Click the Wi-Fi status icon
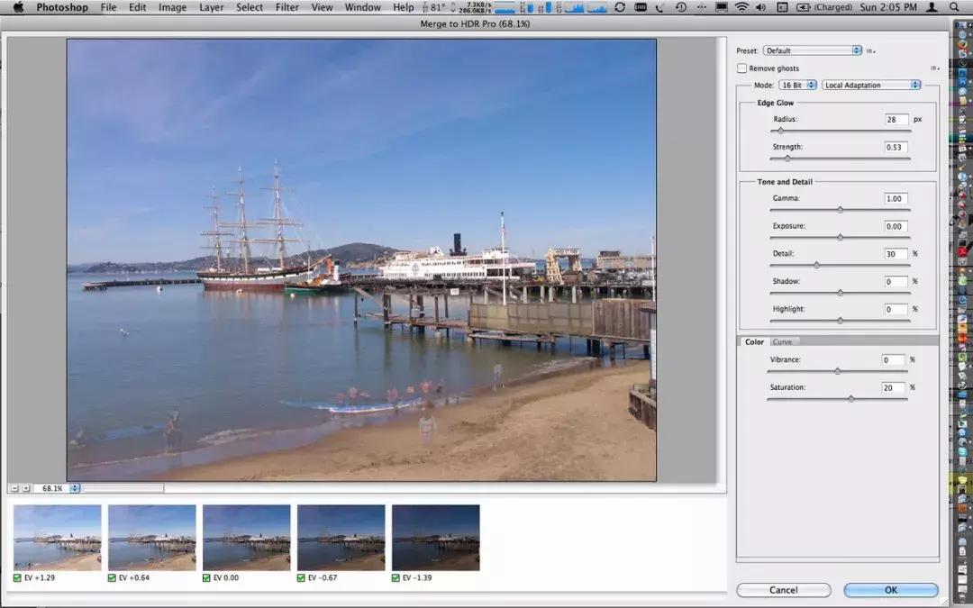This screenshot has height=608, width=973. pyautogui.click(x=741, y=7)
